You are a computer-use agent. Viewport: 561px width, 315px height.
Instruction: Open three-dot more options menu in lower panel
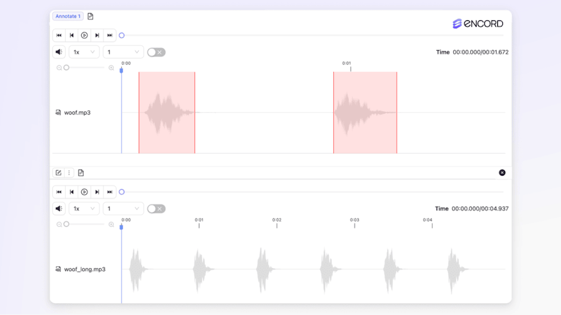[x=69, y=173]
